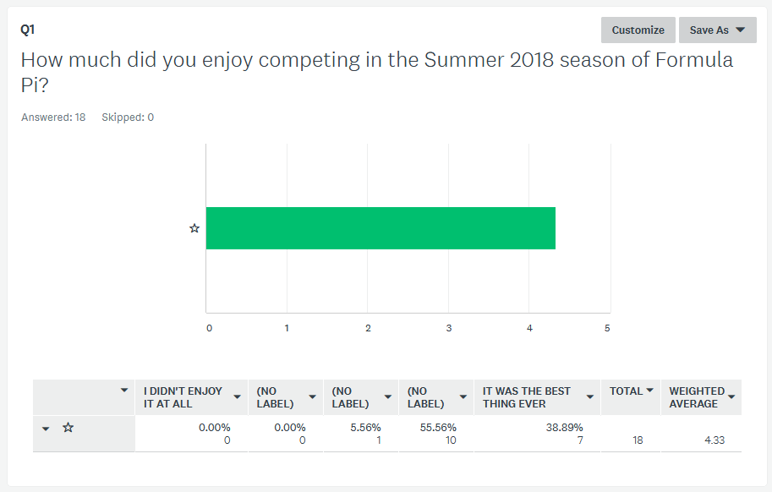Expand the table row caret beside star
Image resolution: width=772 pixels, height=492 pixels.
(x=46, y=429)
